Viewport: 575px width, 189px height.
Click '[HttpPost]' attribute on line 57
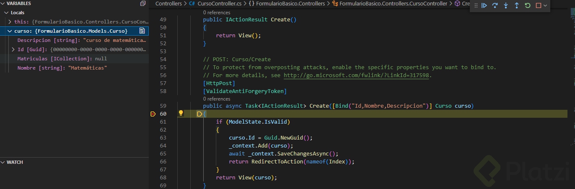pyautogui.click(x=219, y=83)
